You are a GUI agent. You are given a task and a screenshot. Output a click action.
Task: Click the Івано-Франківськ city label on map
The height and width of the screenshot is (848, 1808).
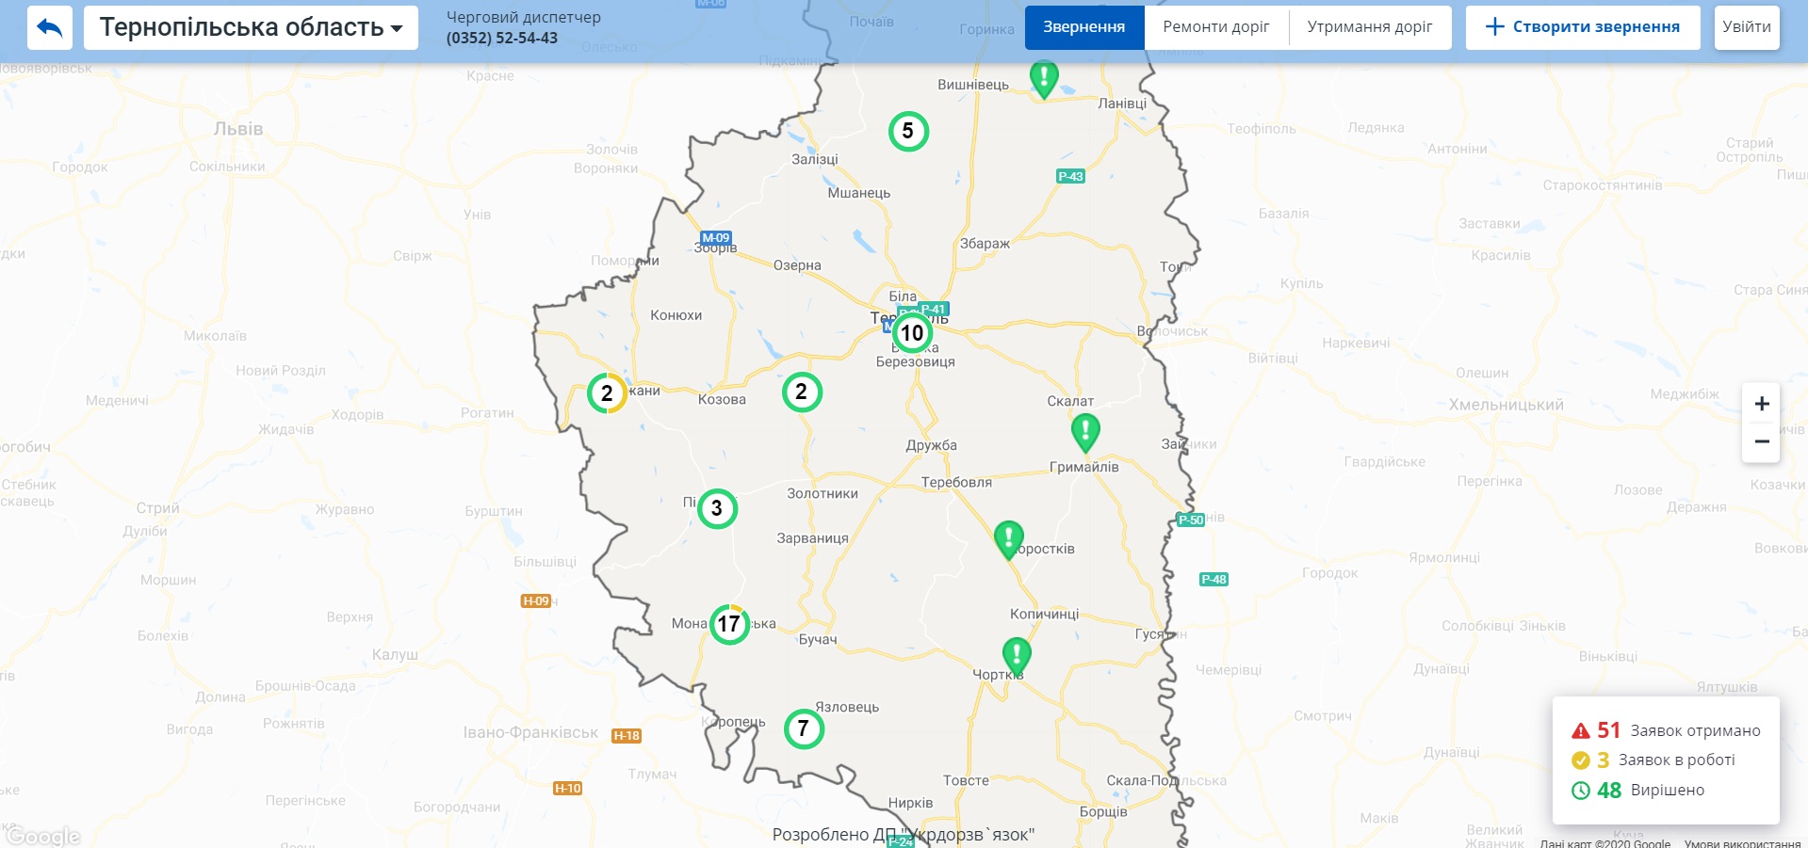coord(530,732)
